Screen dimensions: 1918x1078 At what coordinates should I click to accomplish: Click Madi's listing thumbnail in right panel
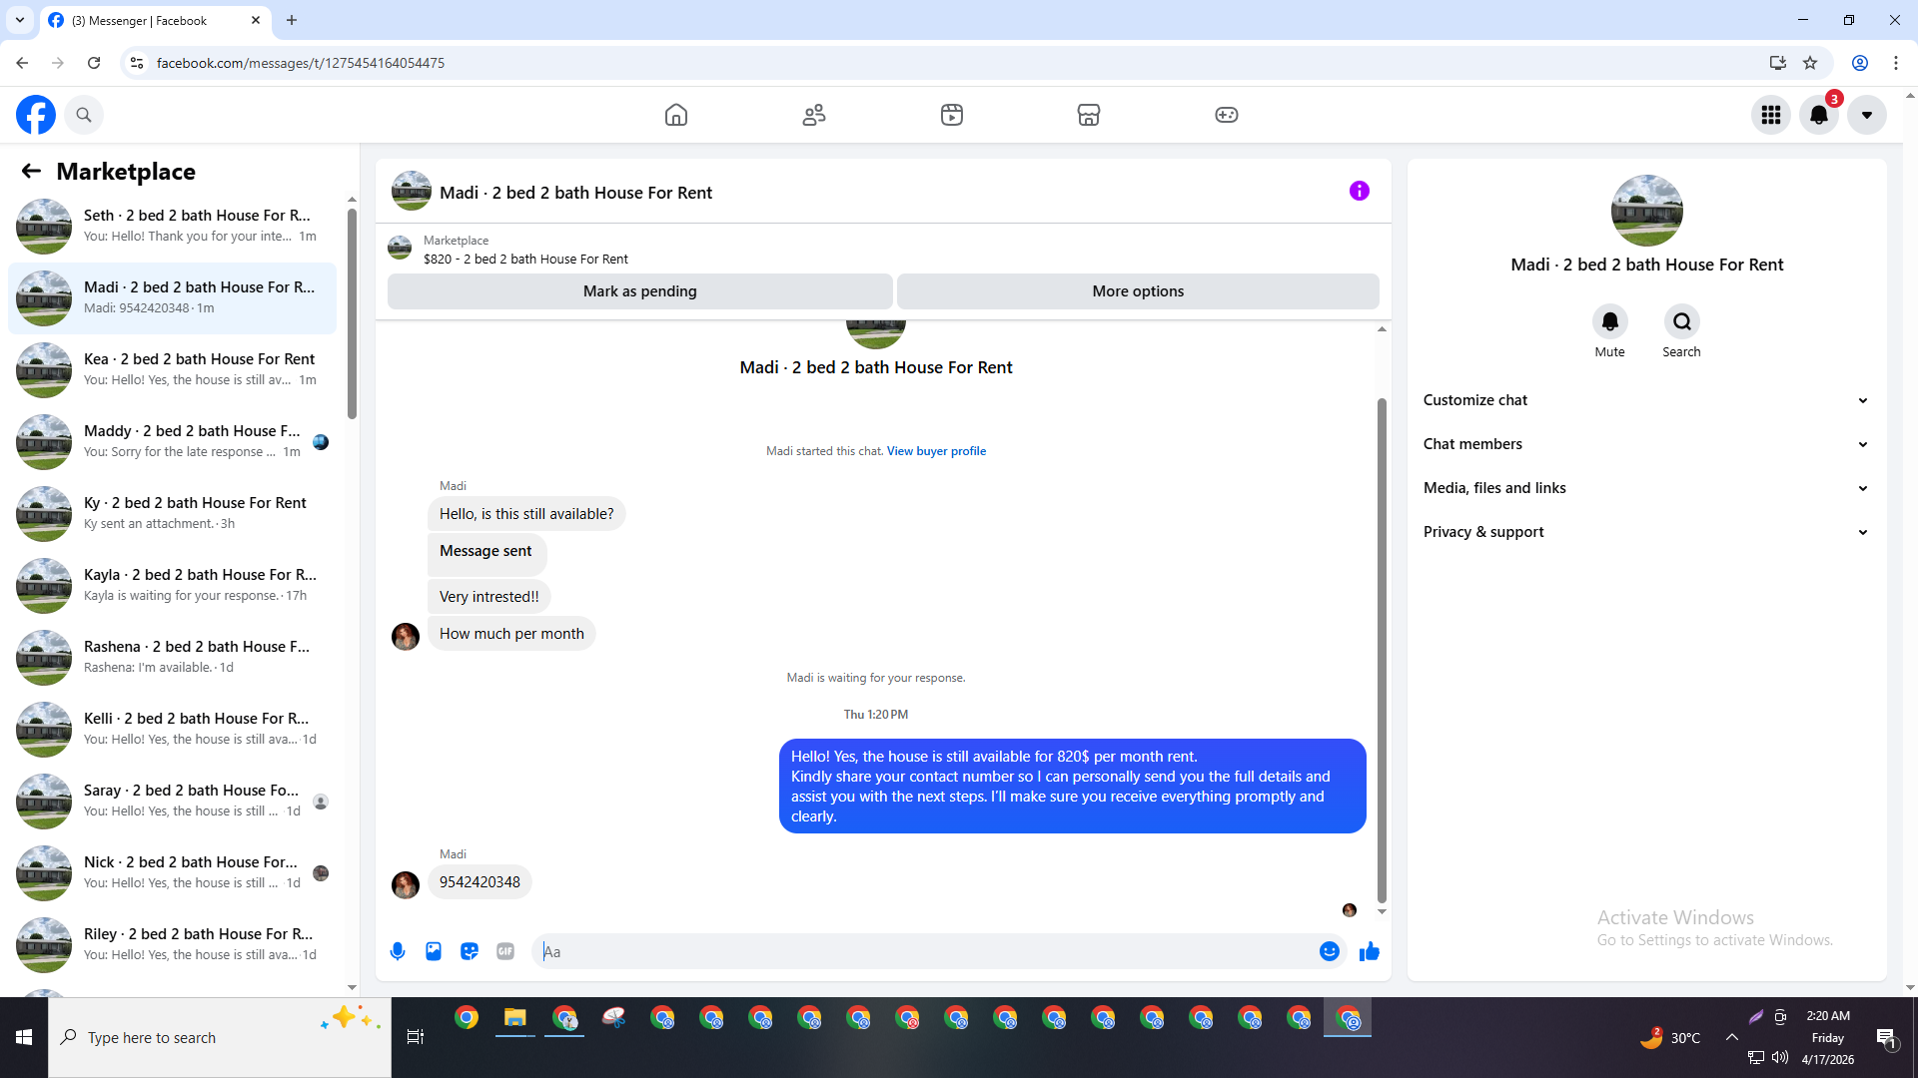pyautogui.click(x=1646, y=211)
